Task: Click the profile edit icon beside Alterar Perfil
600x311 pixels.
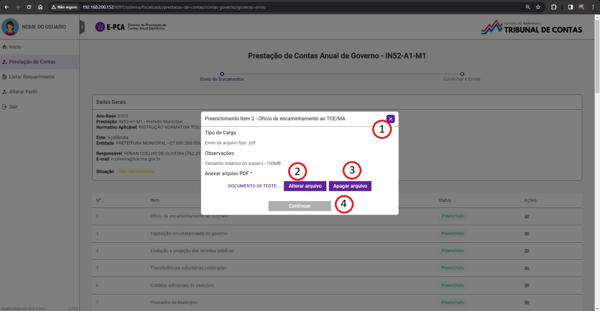Action: click(4, 92)
